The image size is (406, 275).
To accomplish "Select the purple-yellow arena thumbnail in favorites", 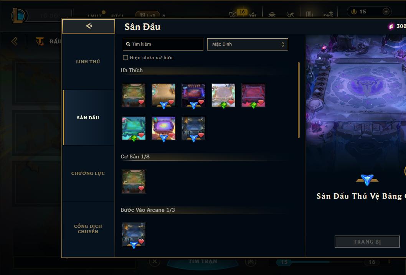I will [164, 128].
